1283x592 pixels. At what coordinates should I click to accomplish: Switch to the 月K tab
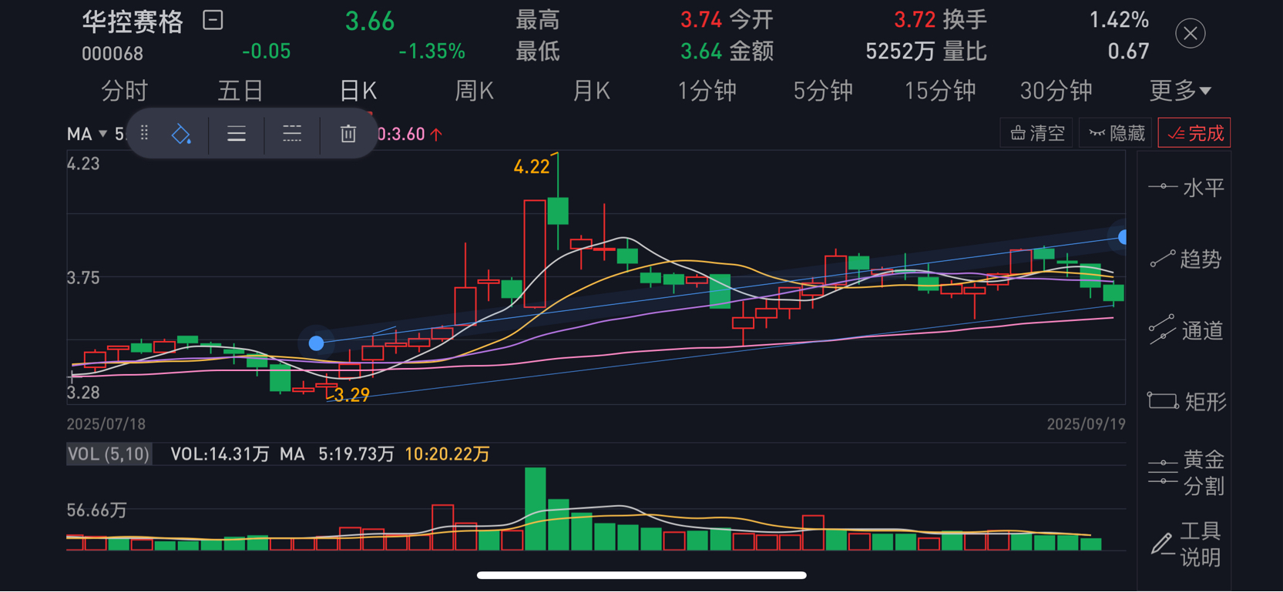[591, 91]
